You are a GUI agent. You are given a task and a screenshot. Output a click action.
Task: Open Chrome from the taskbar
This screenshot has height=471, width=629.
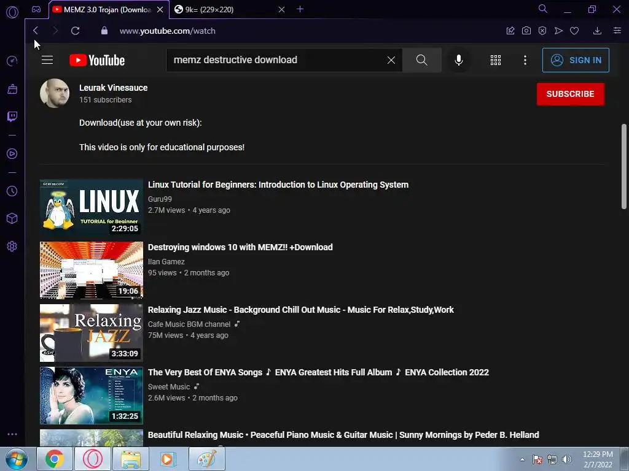55,459
